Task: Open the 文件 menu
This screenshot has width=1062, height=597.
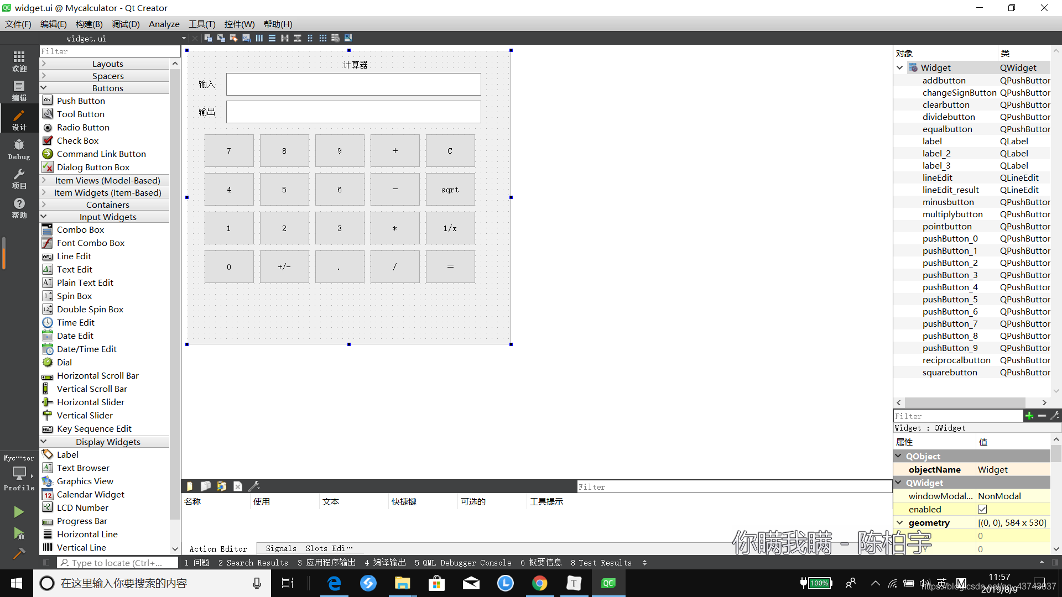Action: 18,24
